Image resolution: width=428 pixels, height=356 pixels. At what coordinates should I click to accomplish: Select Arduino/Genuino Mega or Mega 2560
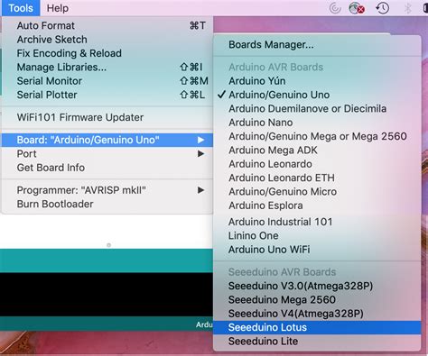click(x=317, y=136)
